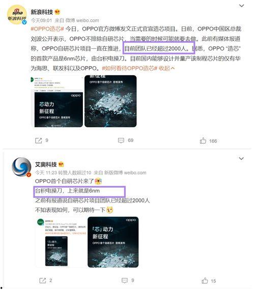
Task: Click the repost icon on 艾奥科技 post
Action: coord(43,280)
